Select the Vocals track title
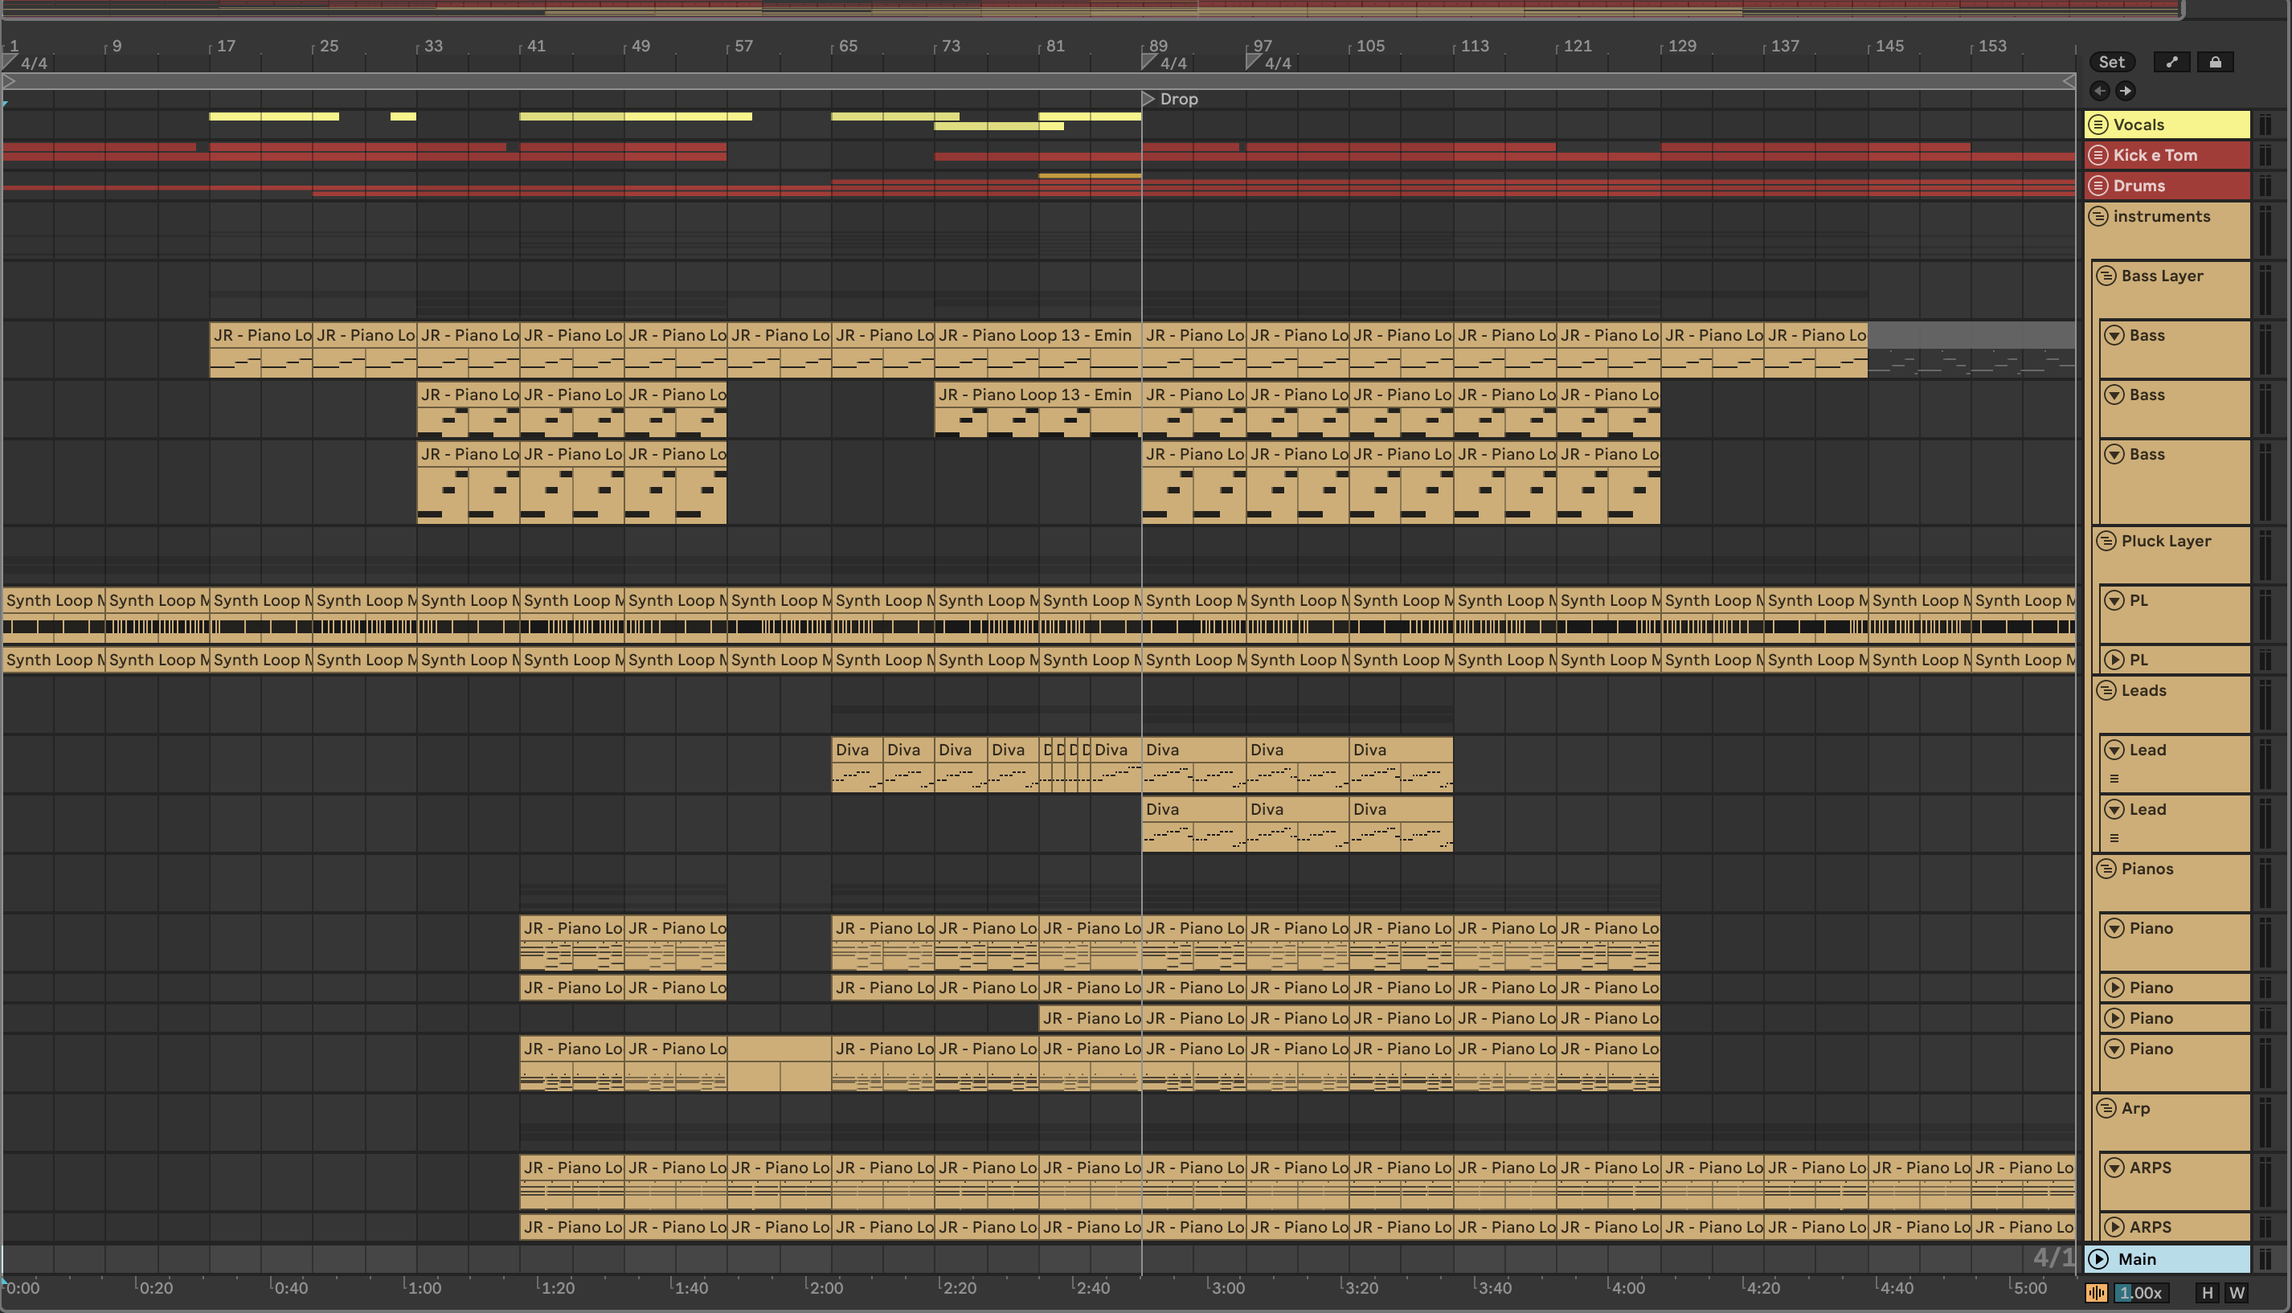Image resolution: width=2292 pixels, height=1313 pixels. click(x=2139, y=125)
